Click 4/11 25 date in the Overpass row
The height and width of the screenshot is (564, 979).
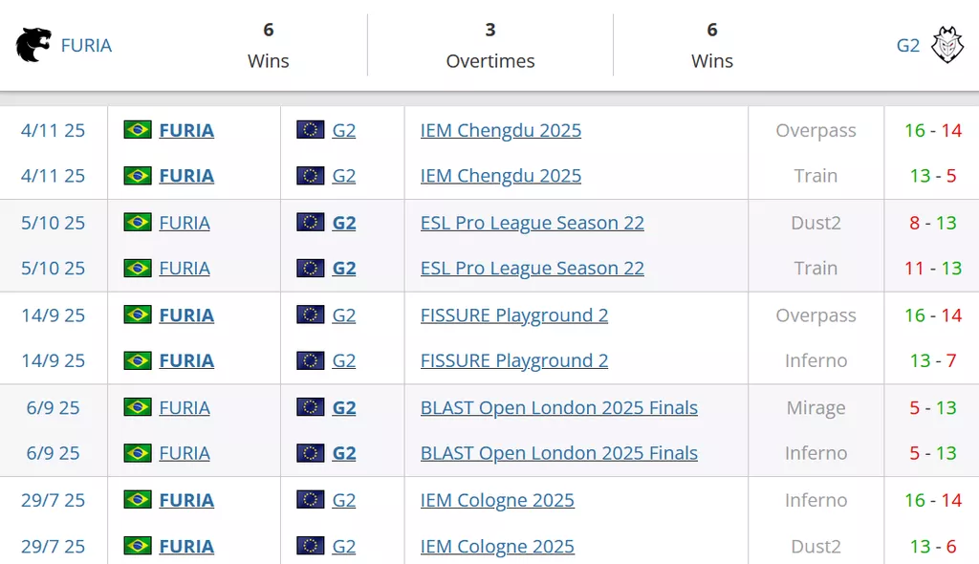point(53,130)
